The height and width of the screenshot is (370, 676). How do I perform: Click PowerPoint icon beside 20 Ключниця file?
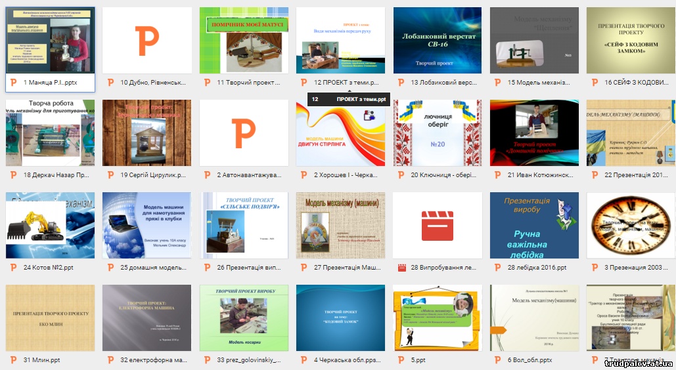(x=401, y=175)
